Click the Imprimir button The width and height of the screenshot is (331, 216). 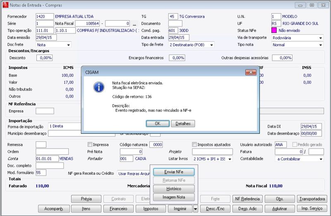coord(180,209)
